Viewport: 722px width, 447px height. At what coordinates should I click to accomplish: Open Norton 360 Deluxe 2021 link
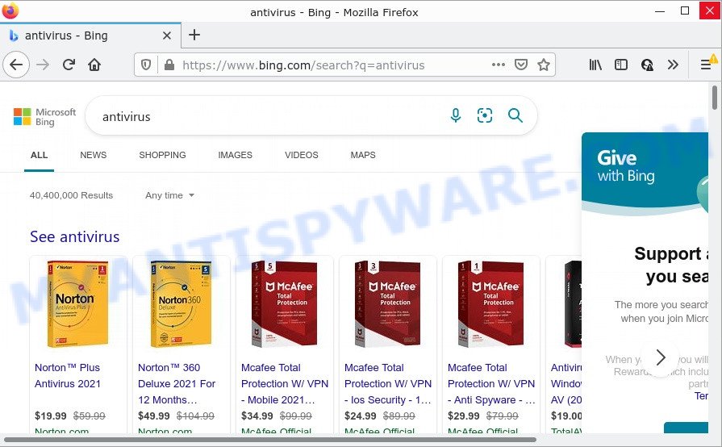coord(177,383)
